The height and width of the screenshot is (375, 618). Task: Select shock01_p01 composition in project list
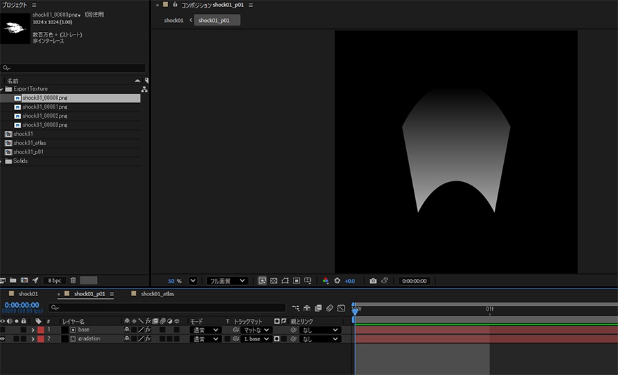(28, 152)
